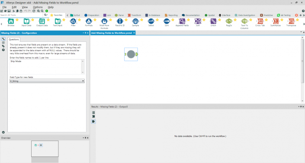Click the field names text box
This screenshot has height=163, width=305.
pyautogui.click(x=46, y=67)
